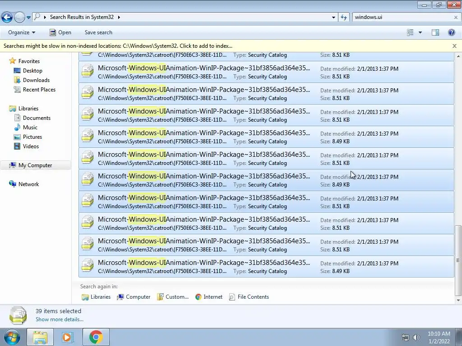
Task: Click the taskbar clock showing 10:10 AM
Action: [439, 337]
